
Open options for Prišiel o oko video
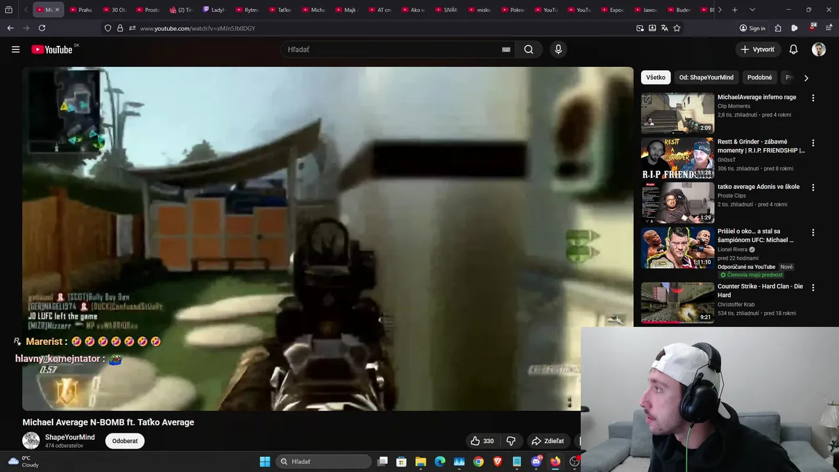[813, 232]
